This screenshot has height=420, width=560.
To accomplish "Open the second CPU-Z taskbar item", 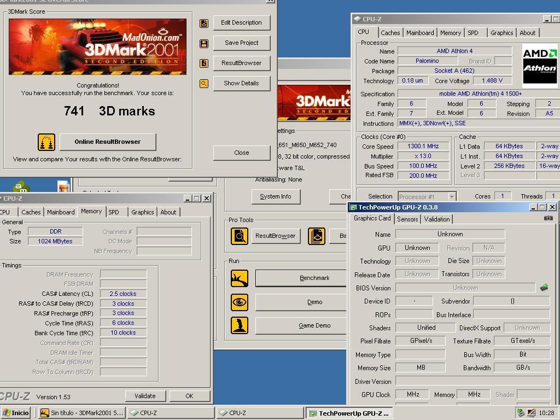I will click(260, 413).
